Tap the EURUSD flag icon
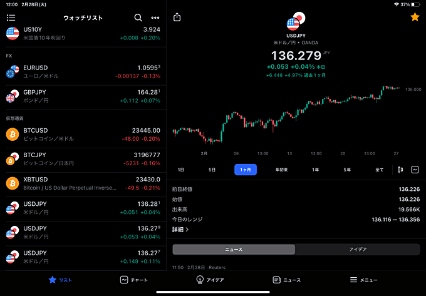This screenshot has height=296, width=426. tap(13, 71)
